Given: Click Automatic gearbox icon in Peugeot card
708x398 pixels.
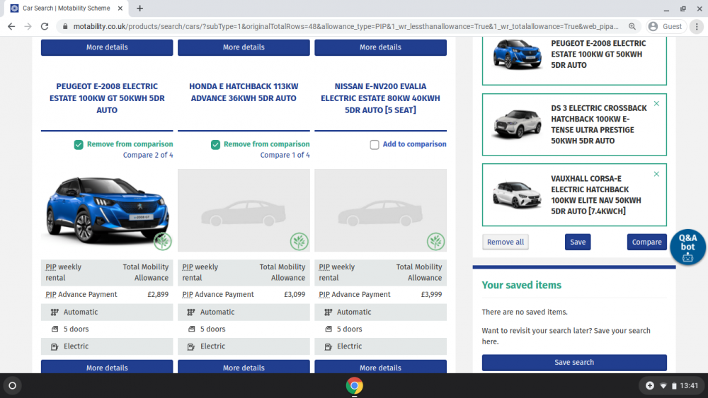Looking at the screenshot, I should tap(55, 312).
